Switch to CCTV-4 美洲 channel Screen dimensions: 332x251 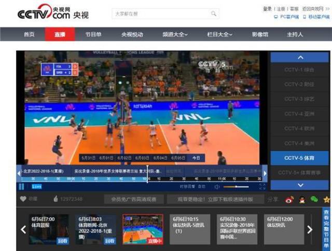point(299,143)
